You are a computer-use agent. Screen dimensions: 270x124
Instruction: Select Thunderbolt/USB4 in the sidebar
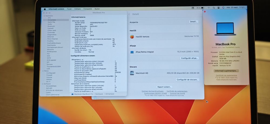53,66
